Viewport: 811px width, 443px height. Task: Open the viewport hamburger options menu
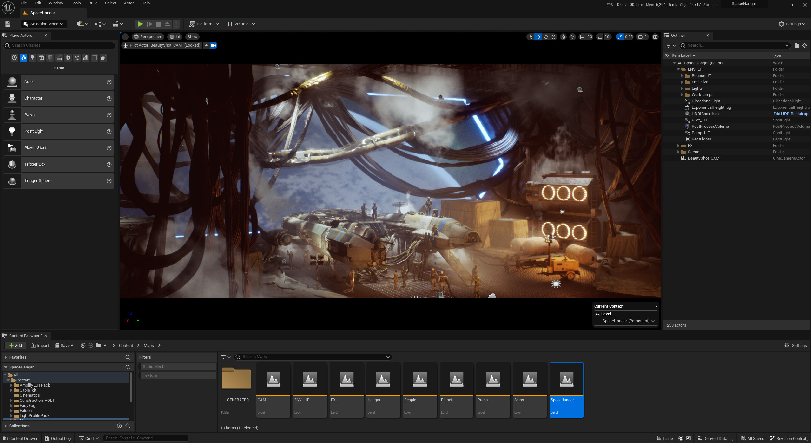125,37
